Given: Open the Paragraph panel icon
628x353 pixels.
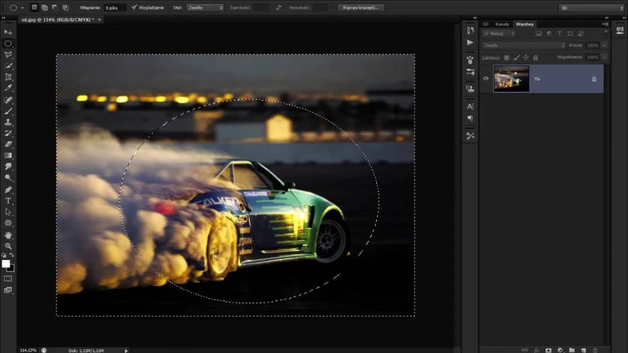Looking at the screenshot, I should [x=470, y=118].
